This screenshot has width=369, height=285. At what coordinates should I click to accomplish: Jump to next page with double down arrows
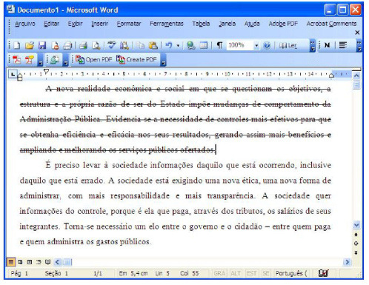pyautogui.click(x=356, y=253)
